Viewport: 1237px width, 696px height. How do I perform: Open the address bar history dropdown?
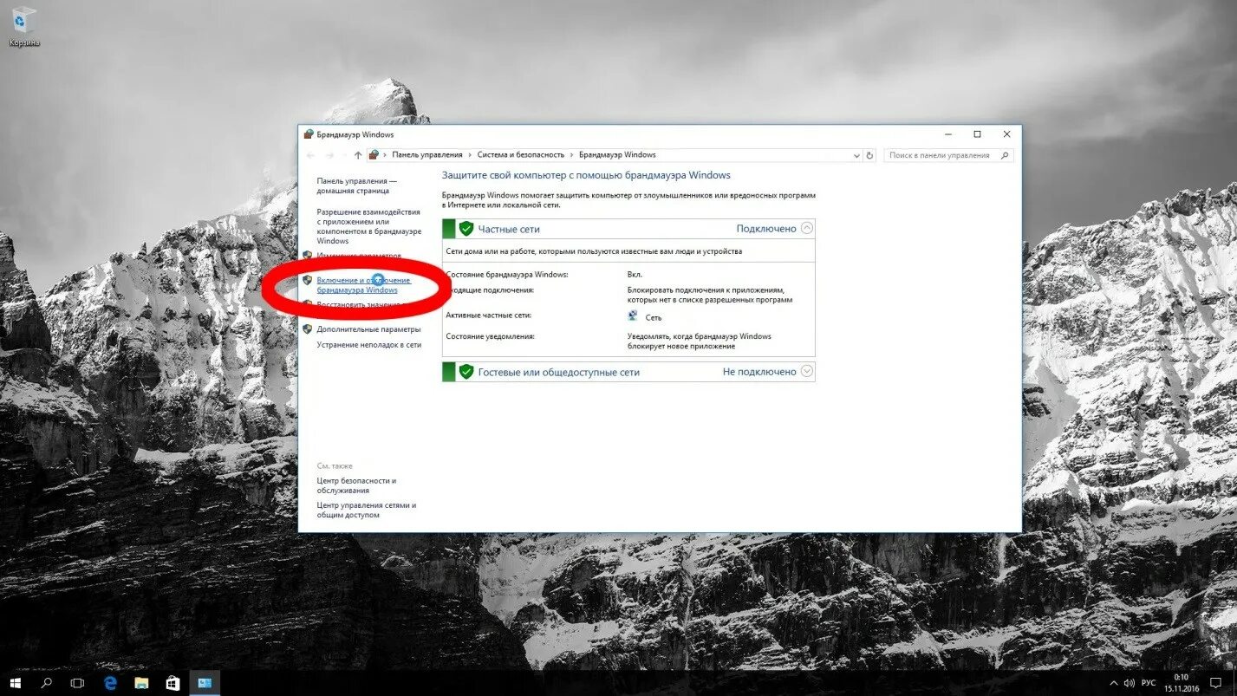click(x=856, y=155)
